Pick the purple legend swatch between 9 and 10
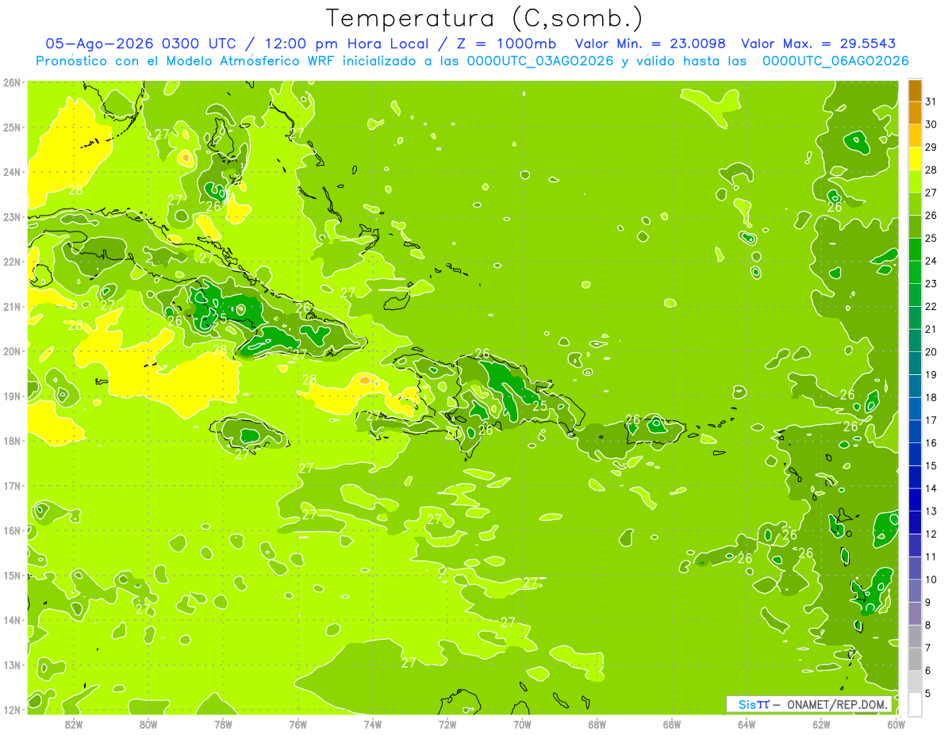Image resolution: width=952 pixels, height=735 pixels. [x=915, y=591]
